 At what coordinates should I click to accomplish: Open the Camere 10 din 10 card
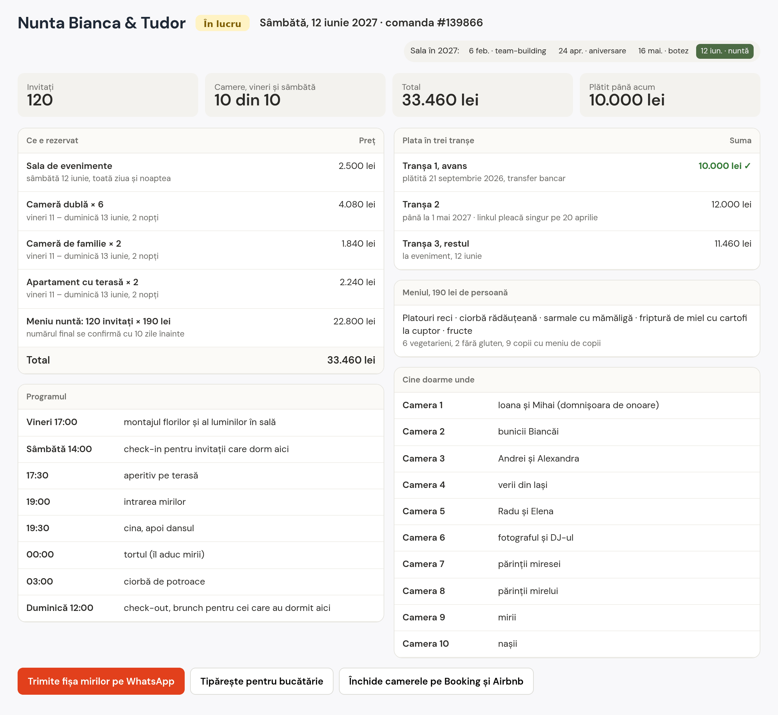pyautogui.click(x=295, y=95)
